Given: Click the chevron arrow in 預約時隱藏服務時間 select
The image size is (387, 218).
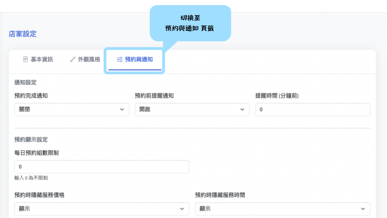Looking at the screenshot, I should coord(363,209).
